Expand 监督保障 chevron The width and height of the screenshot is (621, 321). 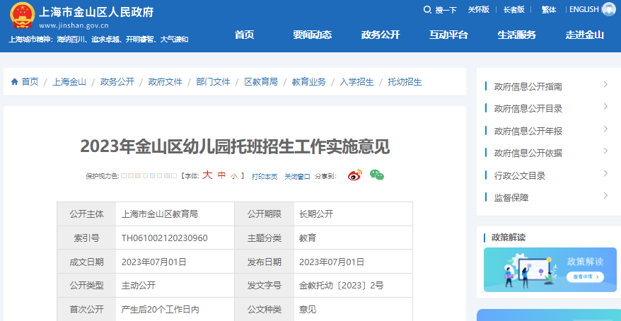605,196
